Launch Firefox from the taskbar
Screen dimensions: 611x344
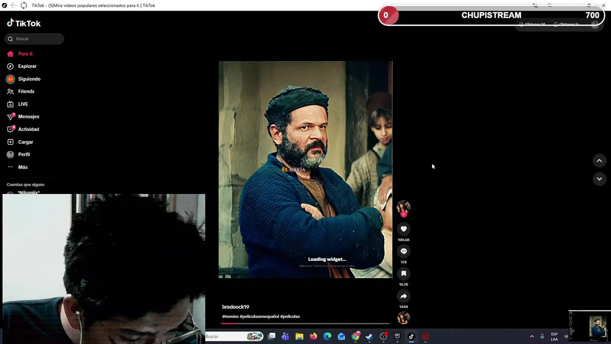pos(313,336)
